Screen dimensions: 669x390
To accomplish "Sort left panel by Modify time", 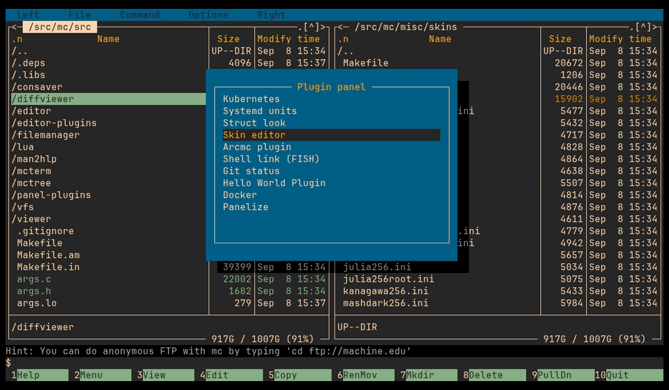I will tap(289, 39).
